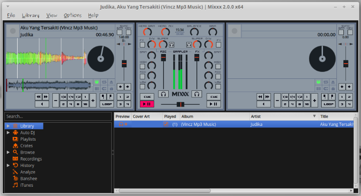The height and width of the screenshot is (196, 361).
Task: Uncheck the Played box for Judika track
Action: (166, 124)
